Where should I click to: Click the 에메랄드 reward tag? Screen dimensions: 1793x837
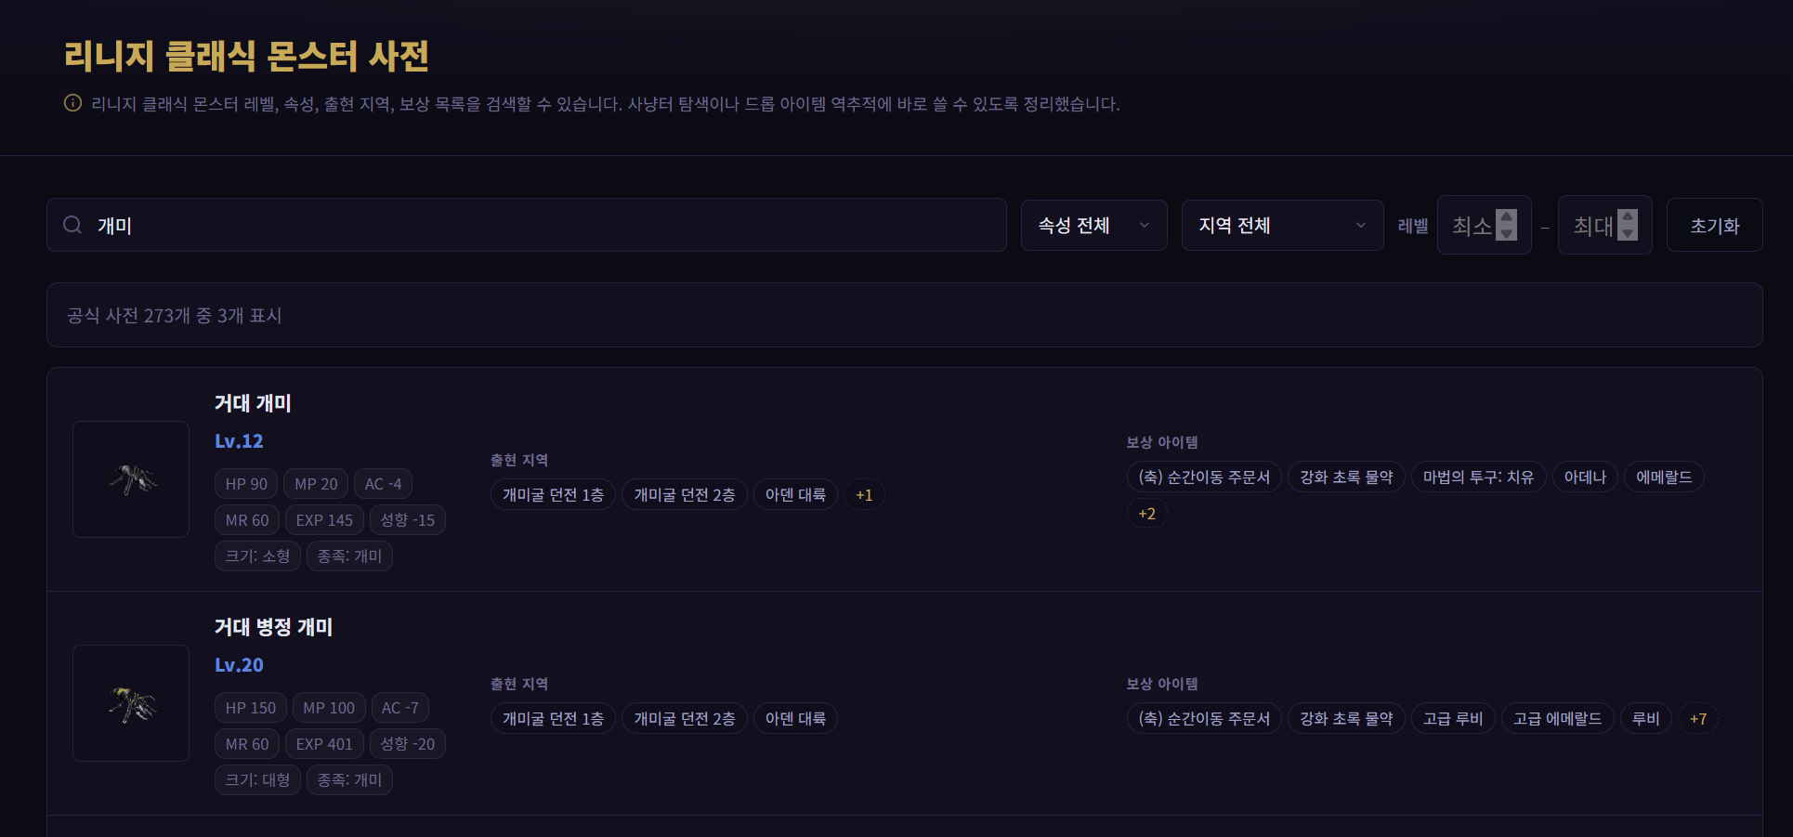coord(1664,477)
